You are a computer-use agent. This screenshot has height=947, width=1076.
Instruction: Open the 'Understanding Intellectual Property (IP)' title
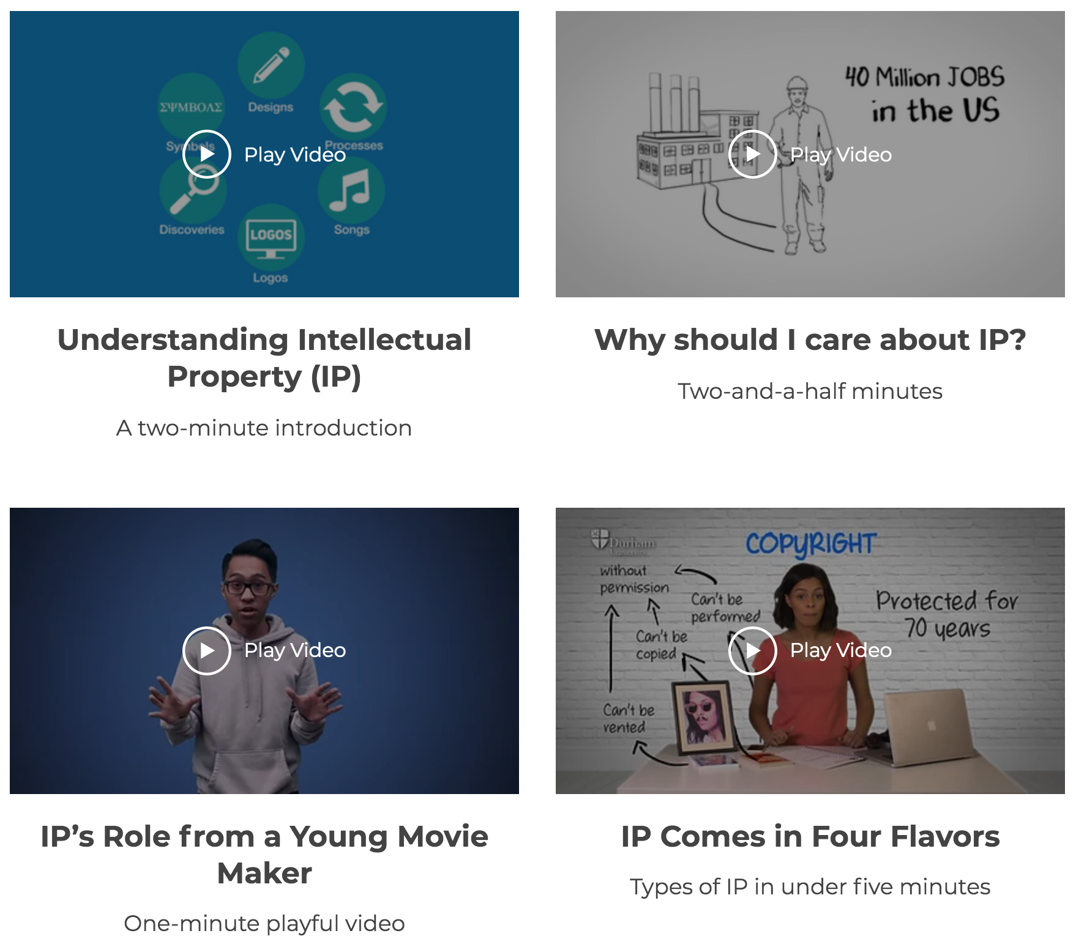264,358
